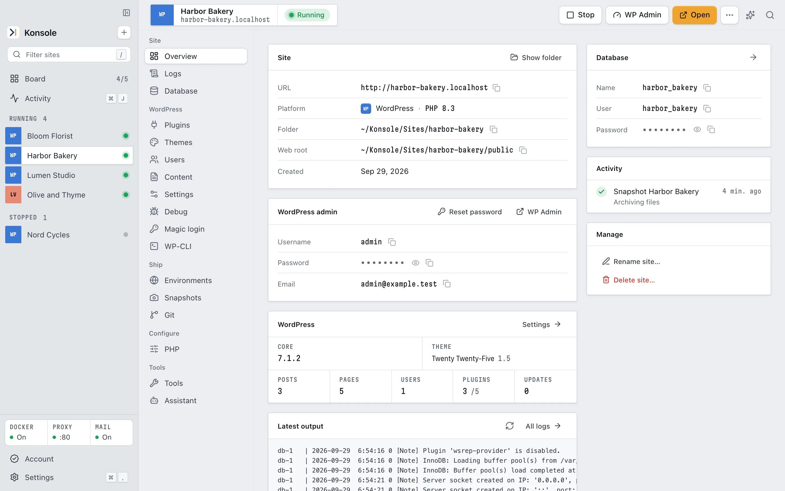
Task: Open the Board view
Action: pyautogui.click(x=69, y=79)
